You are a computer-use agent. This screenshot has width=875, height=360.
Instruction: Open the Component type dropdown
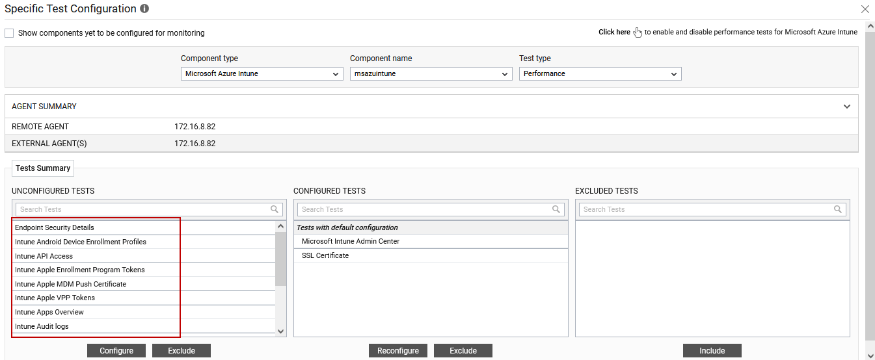coord(262,74)
